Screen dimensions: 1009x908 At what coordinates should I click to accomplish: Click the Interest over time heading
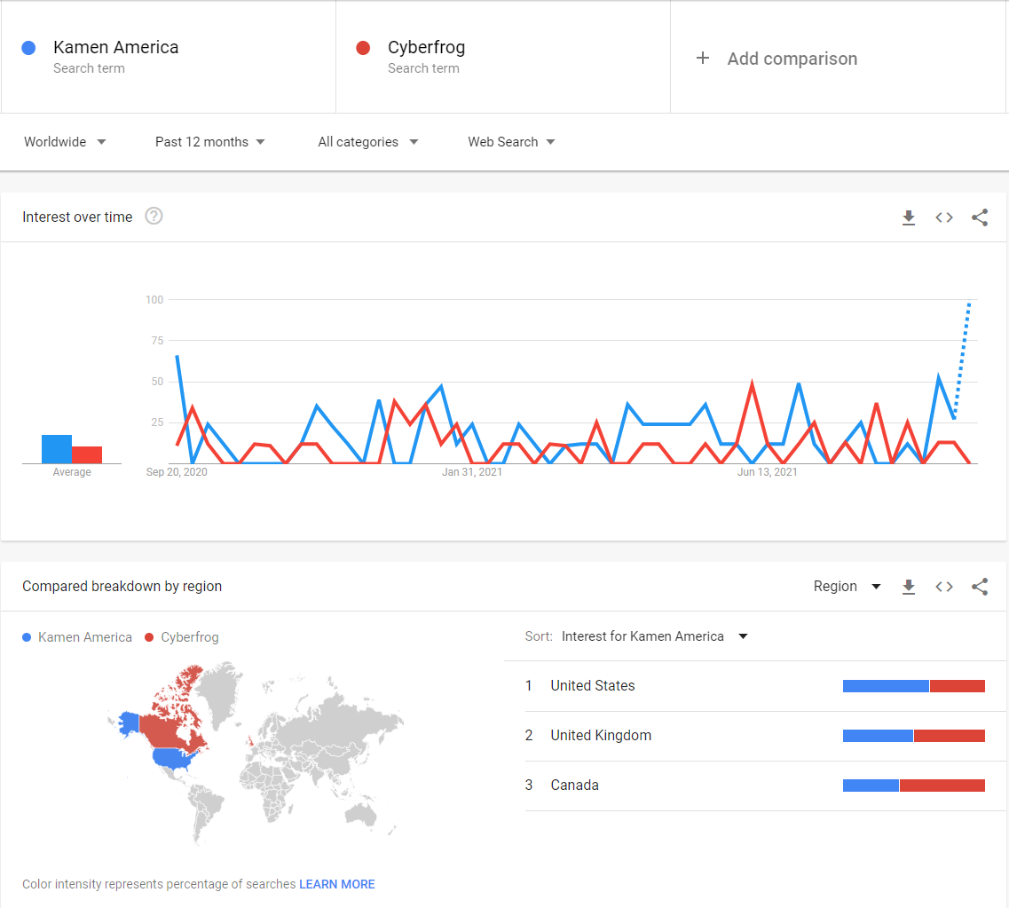pyautogui.click(x=77, y=217)
